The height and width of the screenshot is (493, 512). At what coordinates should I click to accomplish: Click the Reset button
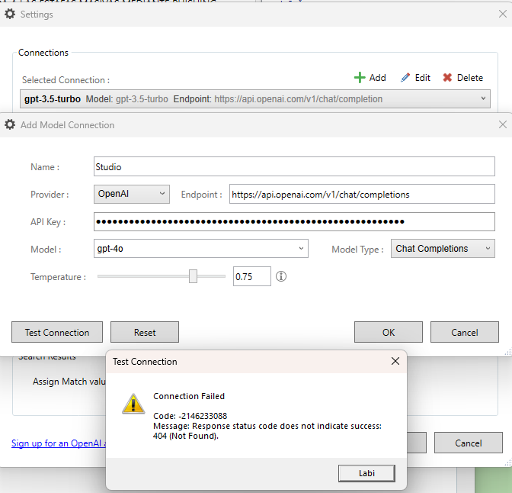145,332
